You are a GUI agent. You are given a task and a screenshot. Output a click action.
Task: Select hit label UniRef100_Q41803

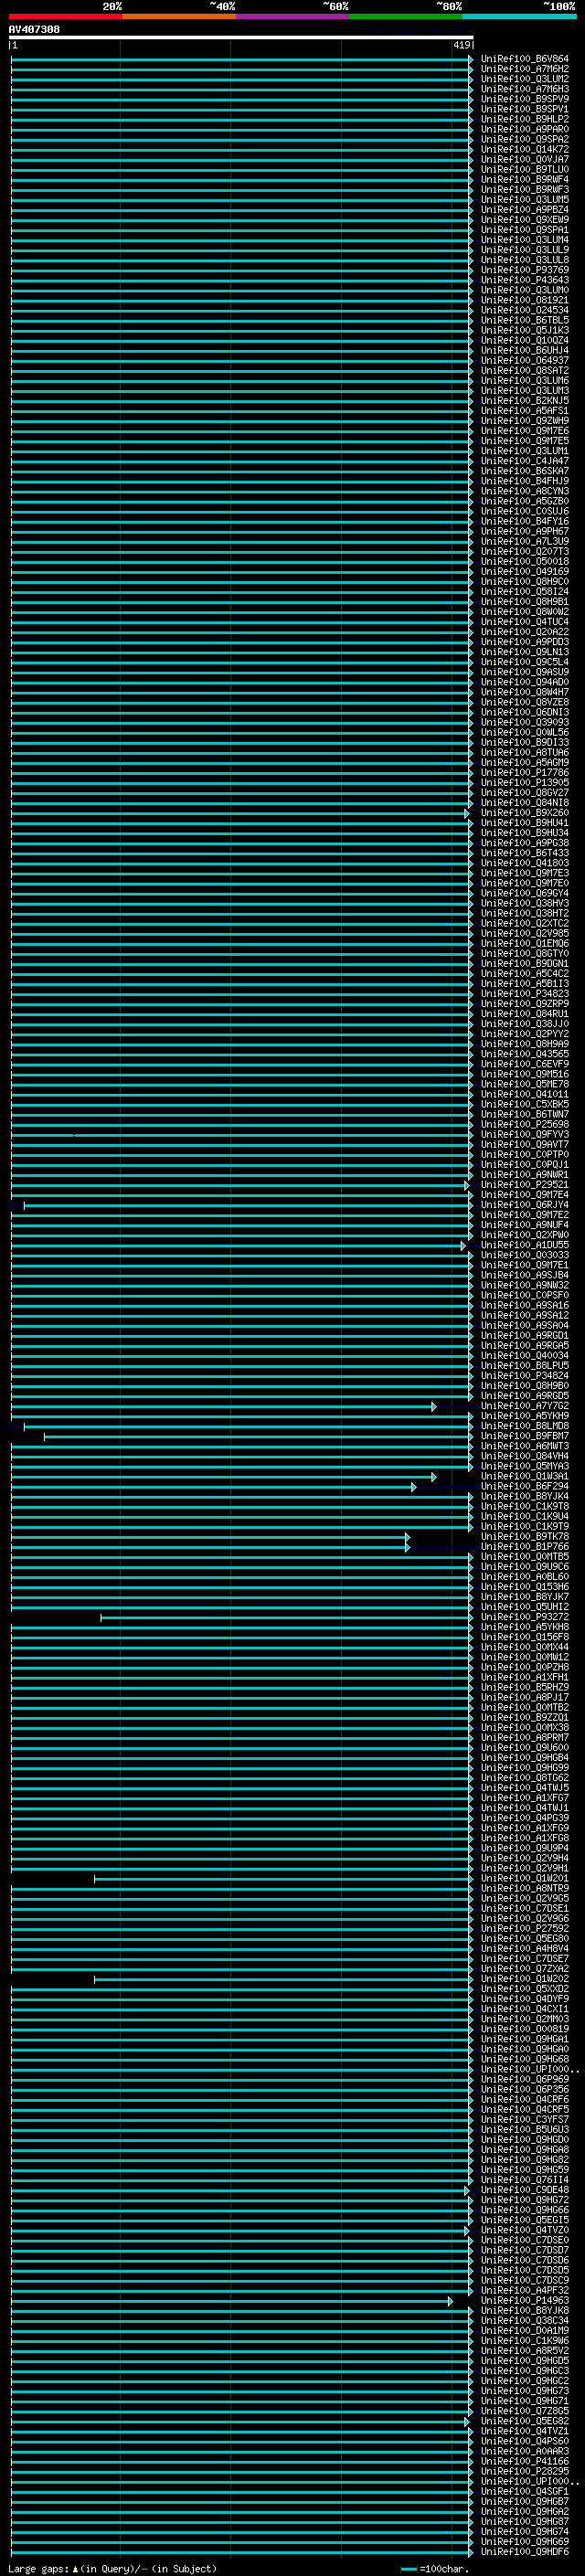(x=524, y=862)
